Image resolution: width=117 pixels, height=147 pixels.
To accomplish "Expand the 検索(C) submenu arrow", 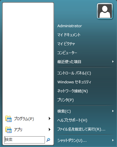I will pyautogui.click(x=113, y=111).
